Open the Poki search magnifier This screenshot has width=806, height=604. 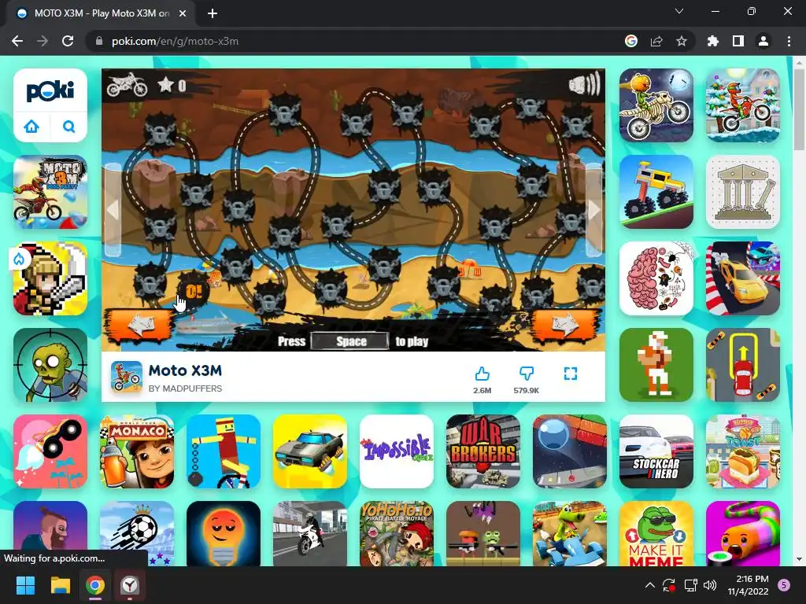[x=69, y=127]
